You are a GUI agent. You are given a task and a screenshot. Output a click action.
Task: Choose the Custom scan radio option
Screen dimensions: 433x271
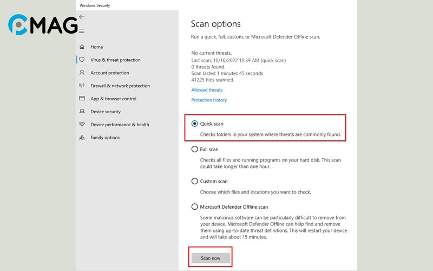pos(195,181)
